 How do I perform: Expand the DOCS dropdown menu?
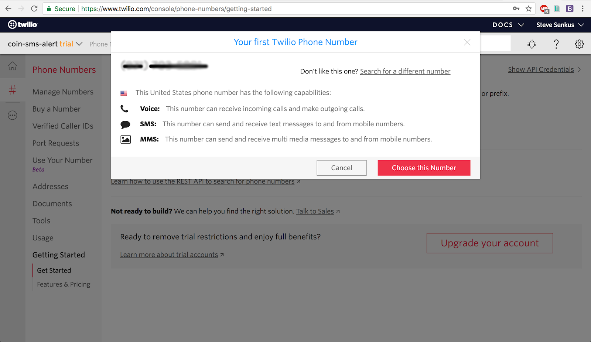click(508, 25)
